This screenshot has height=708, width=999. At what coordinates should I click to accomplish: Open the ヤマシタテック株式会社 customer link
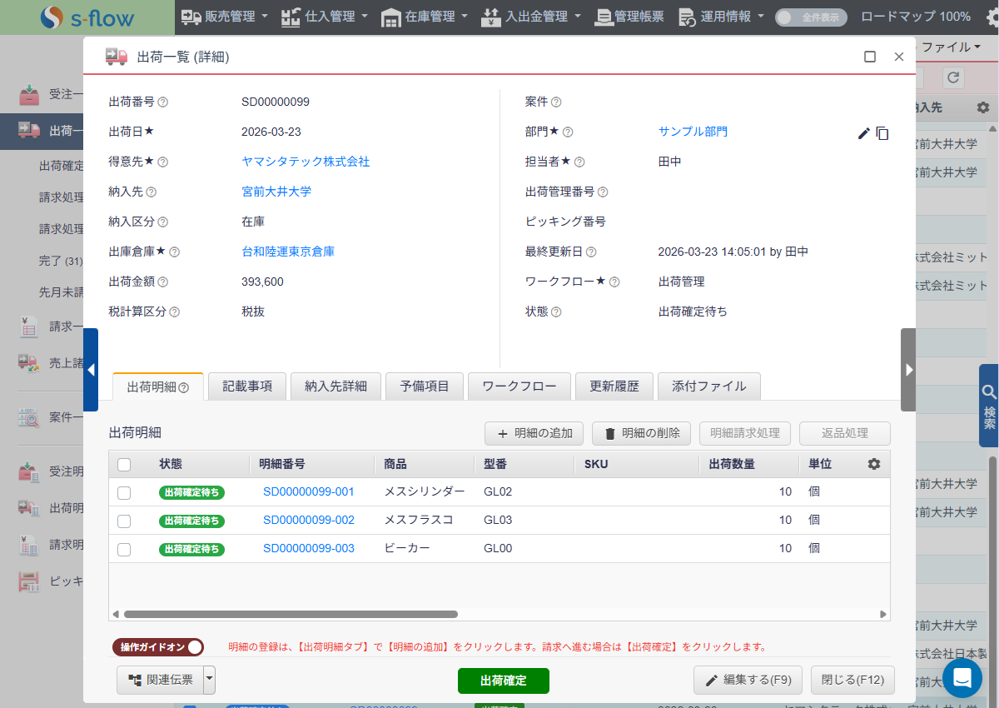point(306,162)
